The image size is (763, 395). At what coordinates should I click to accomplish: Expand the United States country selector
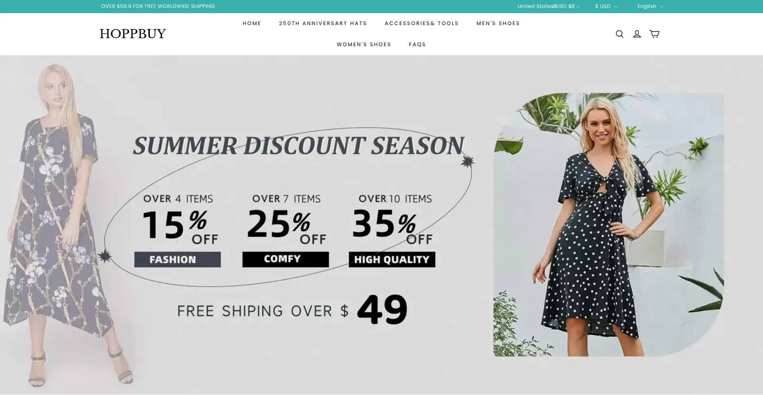pos(549,6)
